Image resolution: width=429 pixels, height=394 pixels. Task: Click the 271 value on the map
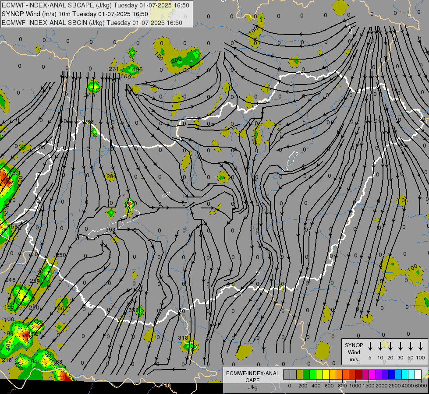click(113, 69)
